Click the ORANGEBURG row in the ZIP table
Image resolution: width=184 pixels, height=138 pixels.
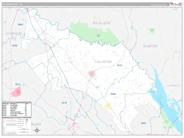17,112
